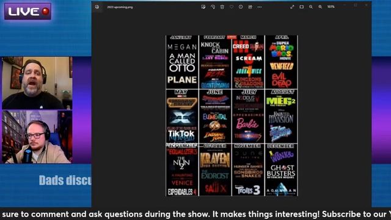Image resolution: width=391 pixels, height=220 pixels.
Task: Click the 'Dads discu' overlay text
Action: (x=65, y=180)
